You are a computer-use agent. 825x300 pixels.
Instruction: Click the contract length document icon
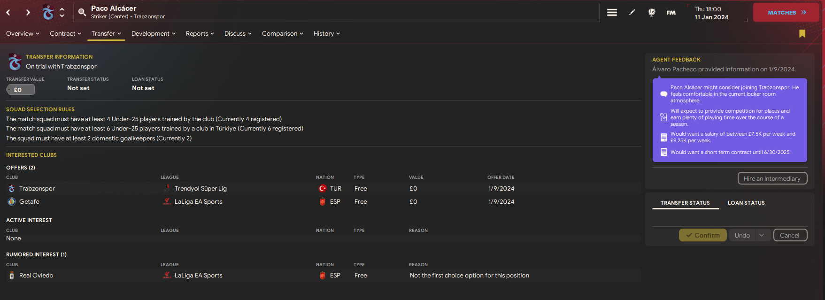(663, 152)
